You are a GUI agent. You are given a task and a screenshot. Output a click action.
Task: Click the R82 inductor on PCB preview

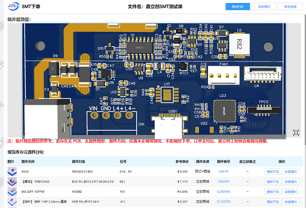pyautogui.click(x=239, y=44)
